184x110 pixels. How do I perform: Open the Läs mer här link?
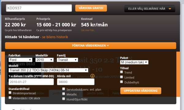coord(88,30)
